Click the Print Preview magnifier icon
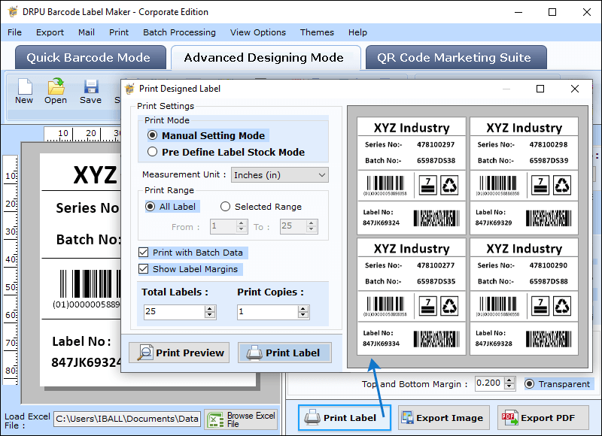 pos(144,353)
